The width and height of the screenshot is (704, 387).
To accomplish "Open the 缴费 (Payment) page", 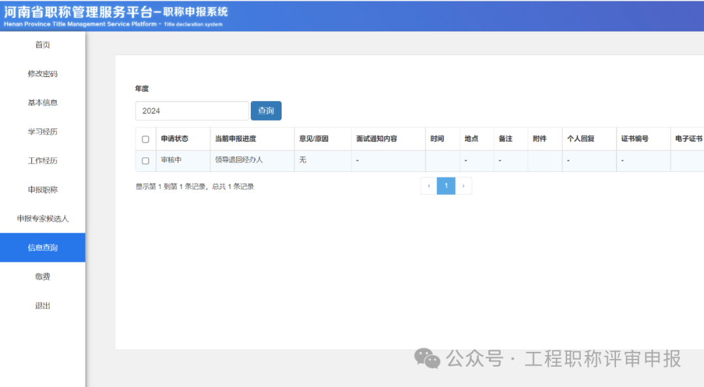I will 43,276.
